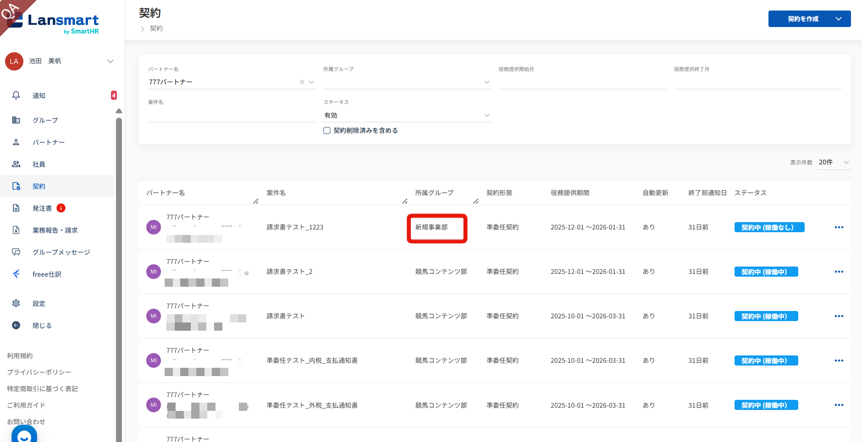Expand the 契約を作成 button arrow
The height and width of the screenshot is (442, 862).
coord(839,19)
